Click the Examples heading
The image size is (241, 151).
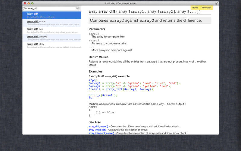95,71
